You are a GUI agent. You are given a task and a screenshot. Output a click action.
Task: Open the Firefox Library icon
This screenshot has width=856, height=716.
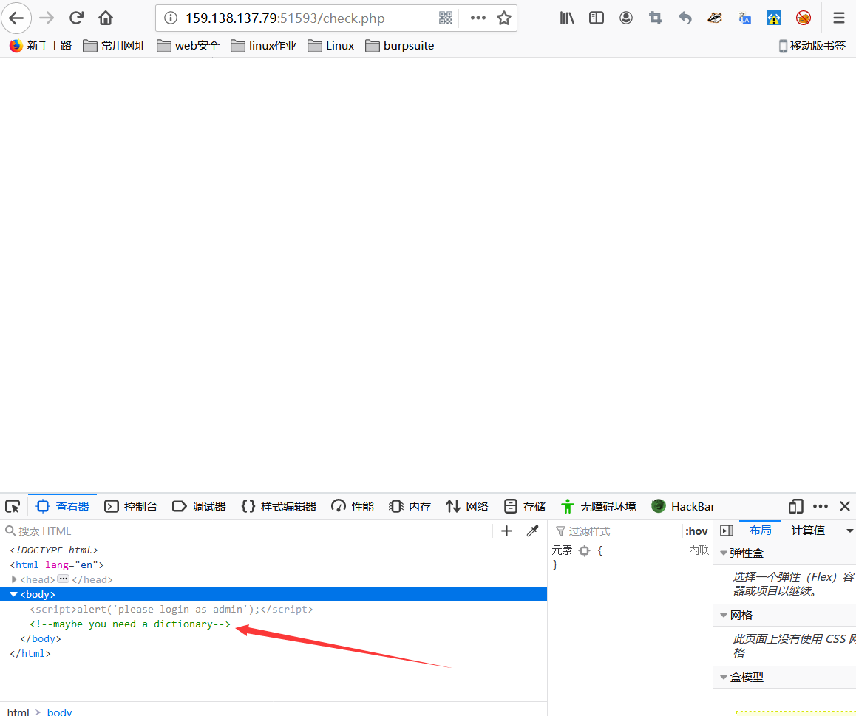[x=566, y=18]
